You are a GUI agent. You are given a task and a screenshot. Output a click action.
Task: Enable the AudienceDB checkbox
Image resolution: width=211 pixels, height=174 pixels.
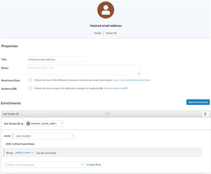pyautogui.click(x=30, y=88)
